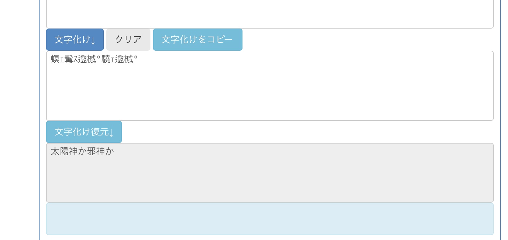Click on the garbled string starting with 蜈

pos(94,59)
